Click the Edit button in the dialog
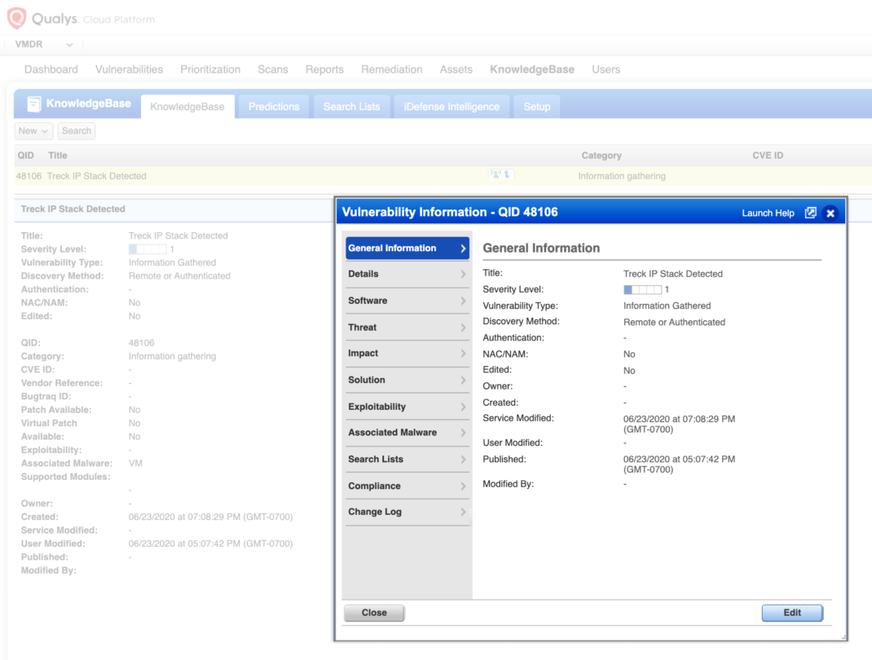The width and height of the screenshot is (872, 660). coord(791,613)
